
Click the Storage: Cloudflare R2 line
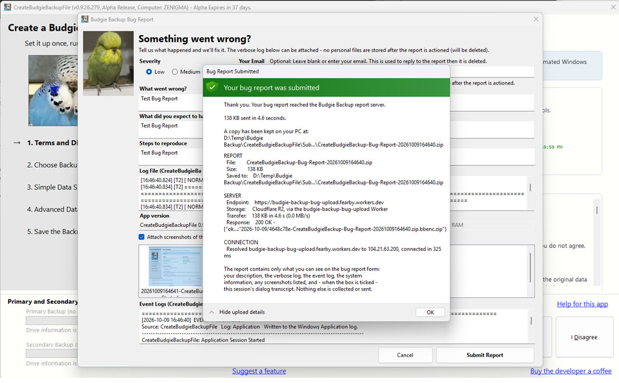307,209
